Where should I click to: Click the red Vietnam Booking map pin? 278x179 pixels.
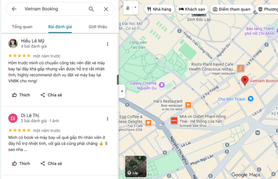pyautogui.click(x=245, y=81)
